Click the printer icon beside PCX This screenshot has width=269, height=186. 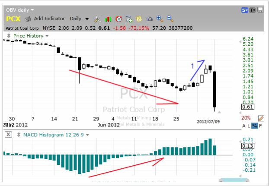click(x=27, y=19)
